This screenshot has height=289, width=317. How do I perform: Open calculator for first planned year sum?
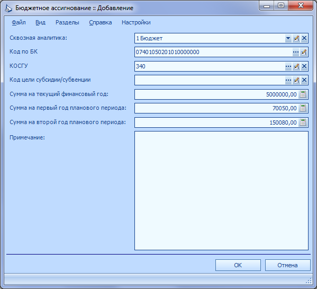303,108
